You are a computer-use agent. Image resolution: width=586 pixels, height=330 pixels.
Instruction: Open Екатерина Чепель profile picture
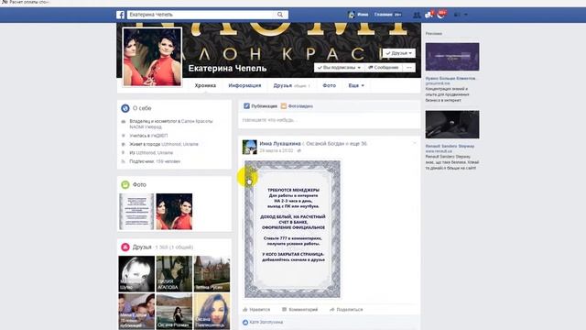point(152,57)
